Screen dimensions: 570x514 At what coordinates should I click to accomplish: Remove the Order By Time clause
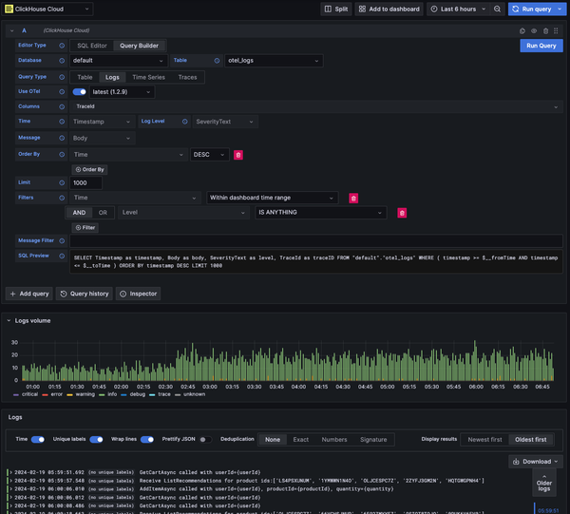click(x=238, y=155)
